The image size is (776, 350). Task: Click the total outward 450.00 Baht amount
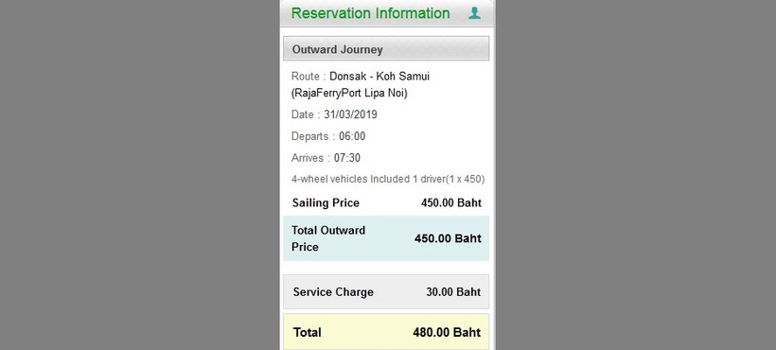tap(448, 238)
